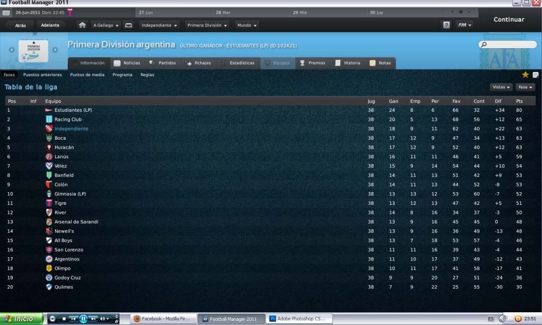Stop the taskbar media player

tap(64, 319)
